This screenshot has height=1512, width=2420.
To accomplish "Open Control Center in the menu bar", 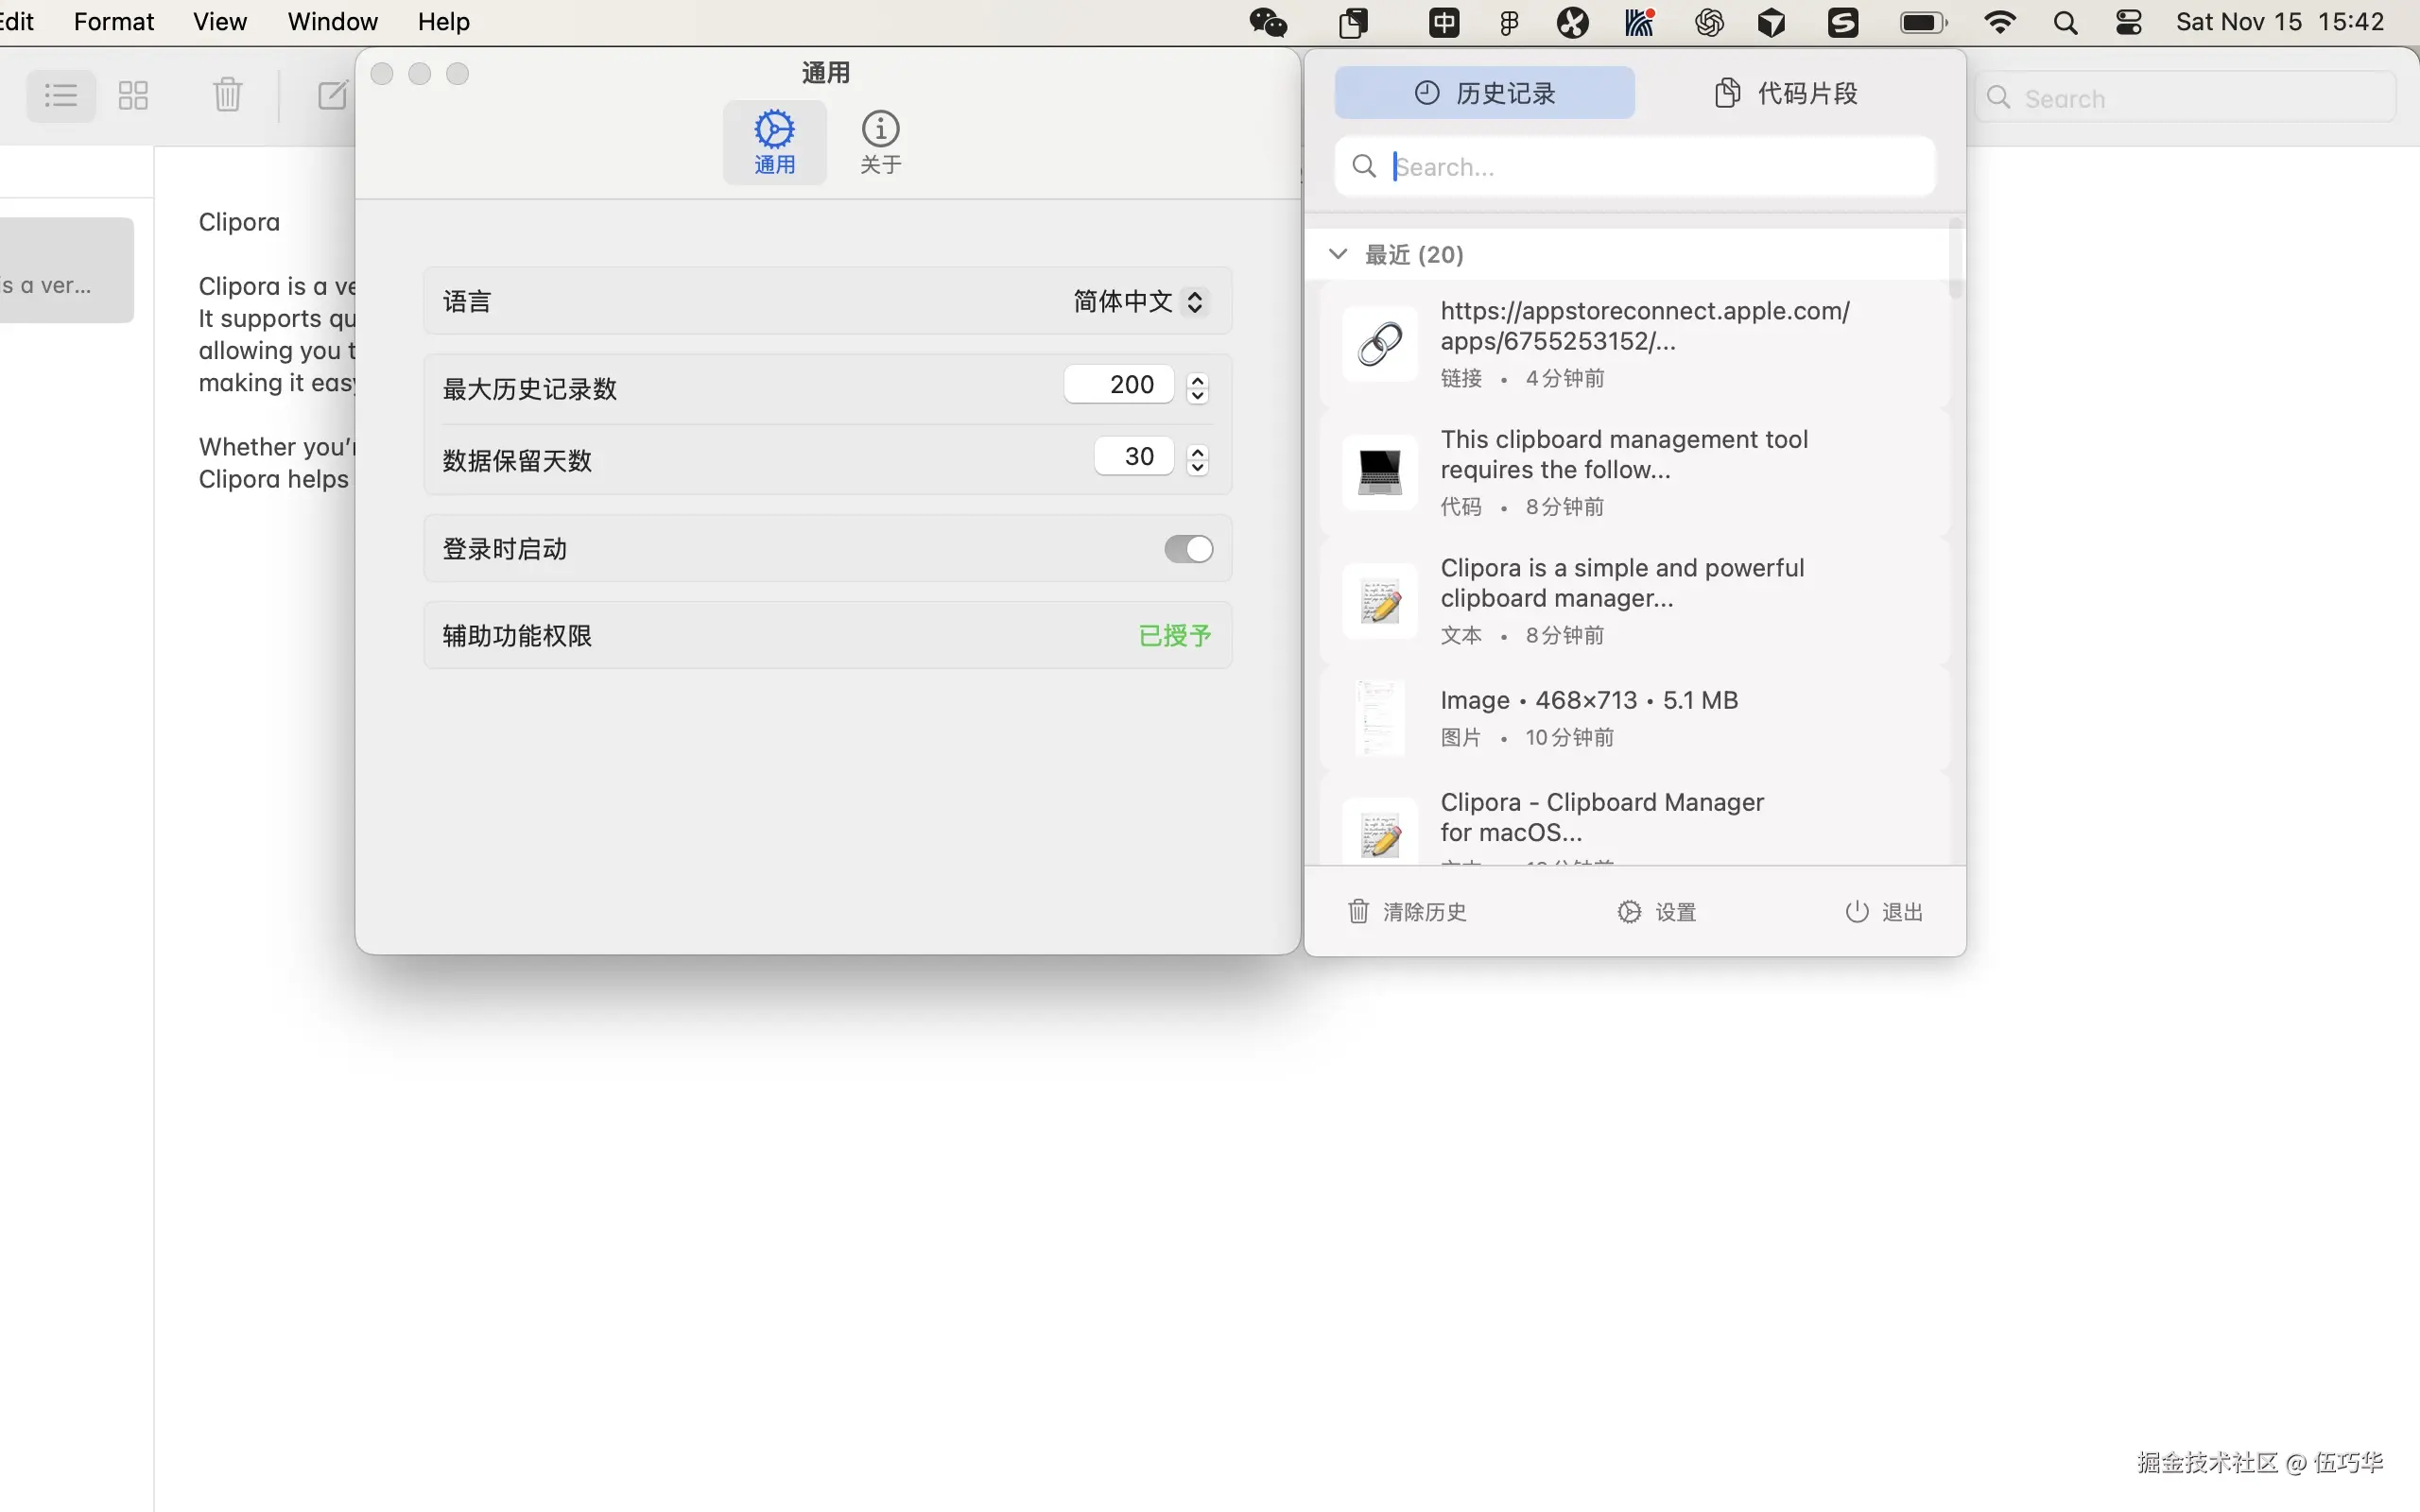I will (2128, 21).
